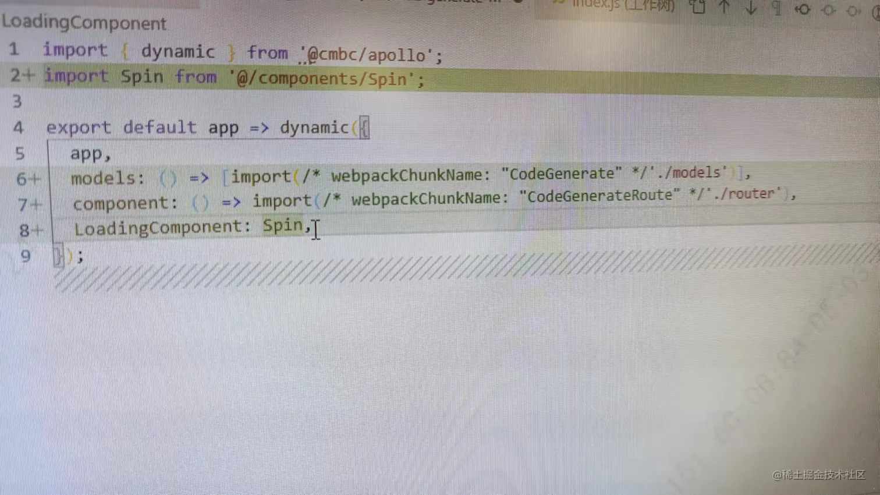Click line number 1 in the gutter

point(14,49)
